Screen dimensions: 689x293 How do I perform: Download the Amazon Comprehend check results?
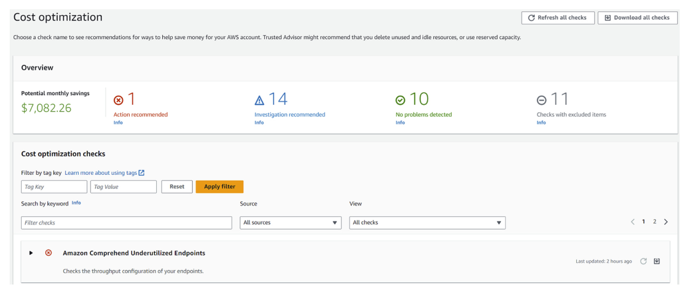(x=657, y=261)
